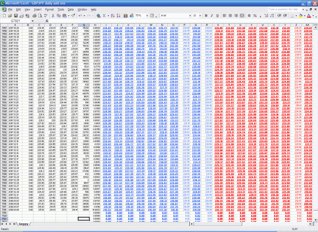Open Print Preview from the toolbar
The height and width of the screenshot is (232, 318).
pos(40,16)
